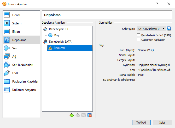175x128 pixels.
Task: Cancel with the İptal button
Action: [162, 123]
